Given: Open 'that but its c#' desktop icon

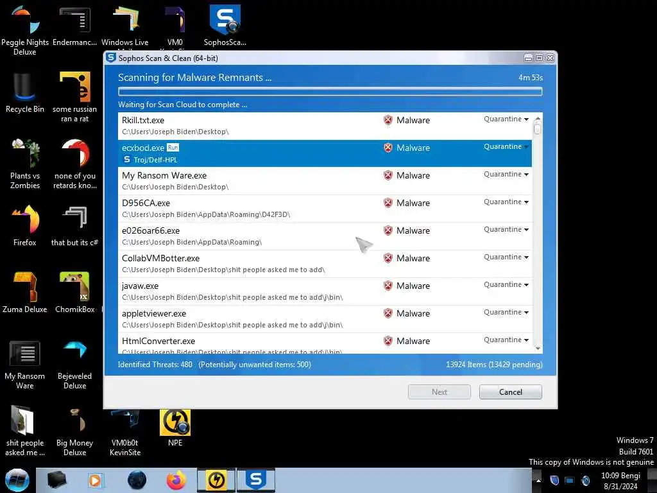Looking at the screenshot, I should [x=74, y=227].
